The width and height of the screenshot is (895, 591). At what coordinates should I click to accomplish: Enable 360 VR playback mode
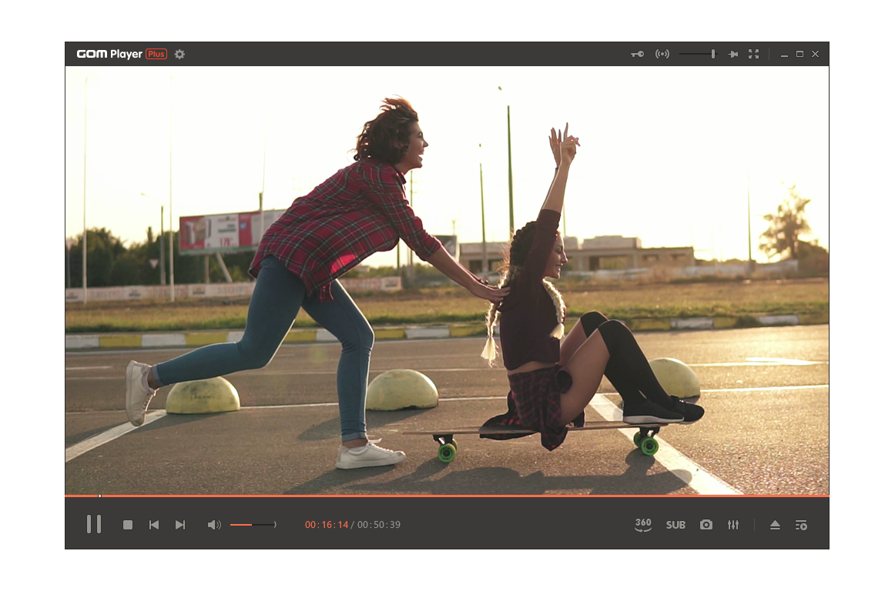tap(642, 524)
